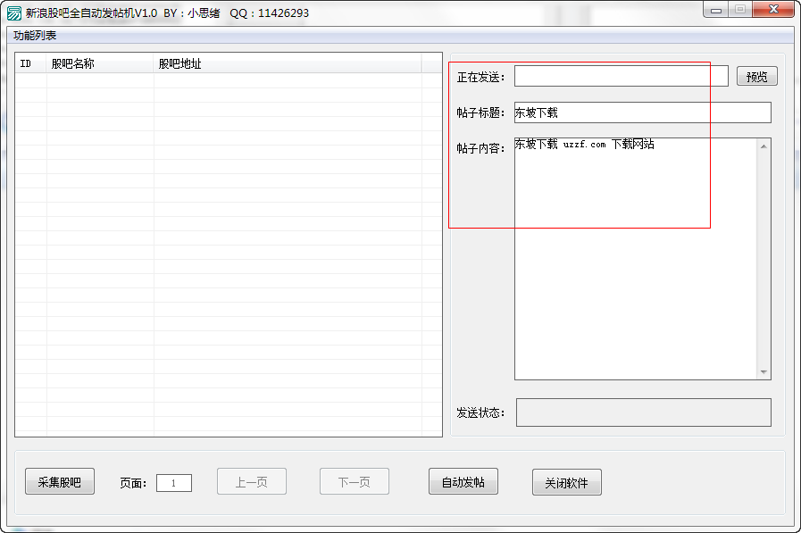Image resolution: width=801 pixels, height=533 pixels.
Task: Click the 帖子标题: label
Action: click(480, 112)
